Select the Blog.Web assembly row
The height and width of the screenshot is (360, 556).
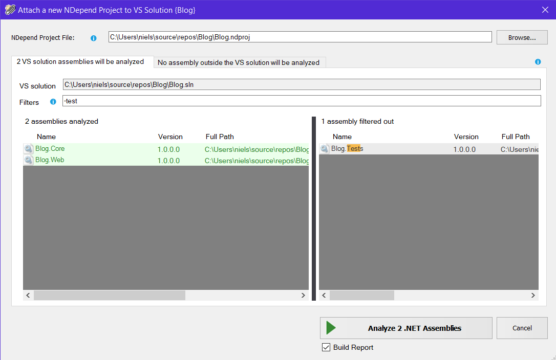point(166,160)
